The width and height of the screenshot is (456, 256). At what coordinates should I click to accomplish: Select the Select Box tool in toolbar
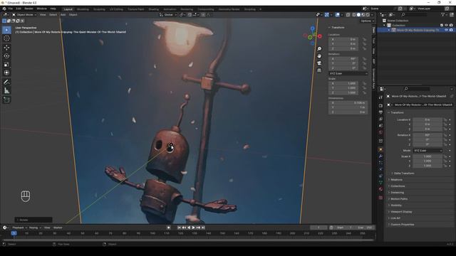6,30
